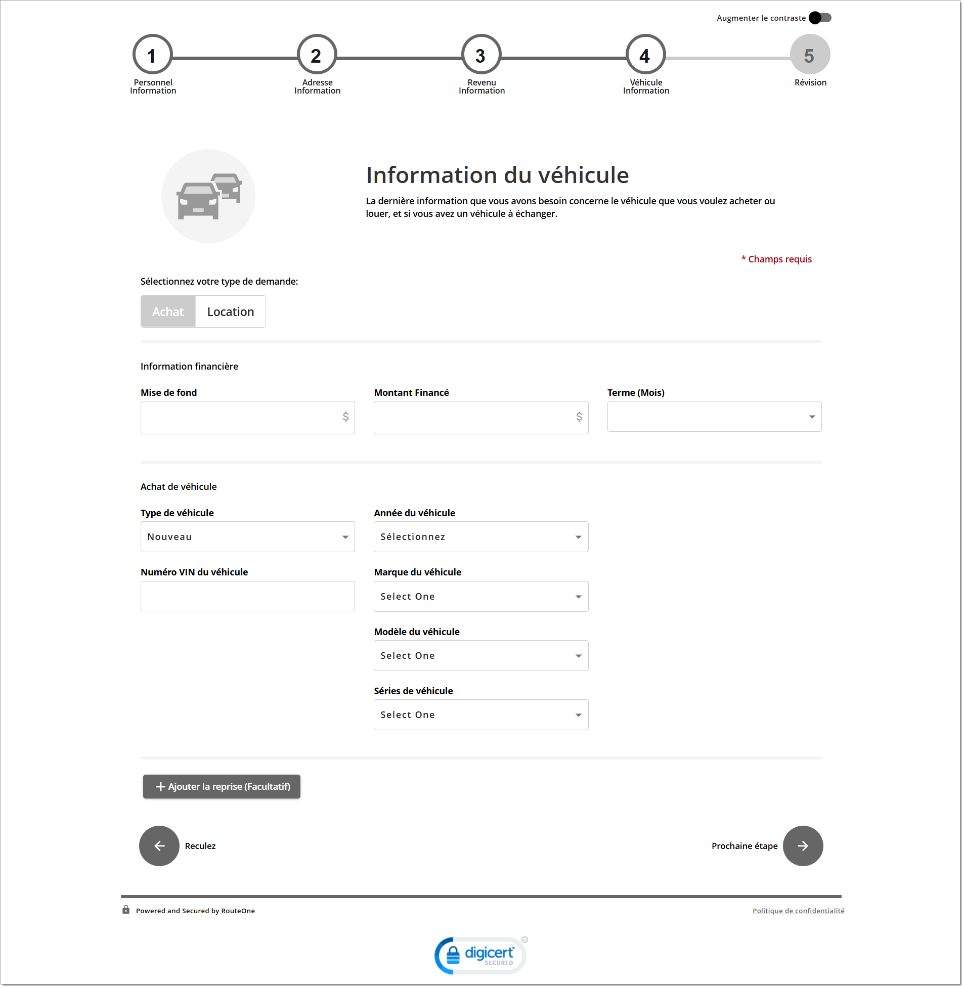Open the Terme (Mois) dropdown
Image resolution: width=964 pixels, height=988 pixels.
pos(714,417)
